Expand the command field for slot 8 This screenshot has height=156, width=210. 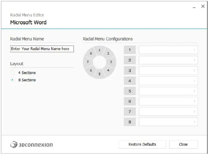[168, 122]
